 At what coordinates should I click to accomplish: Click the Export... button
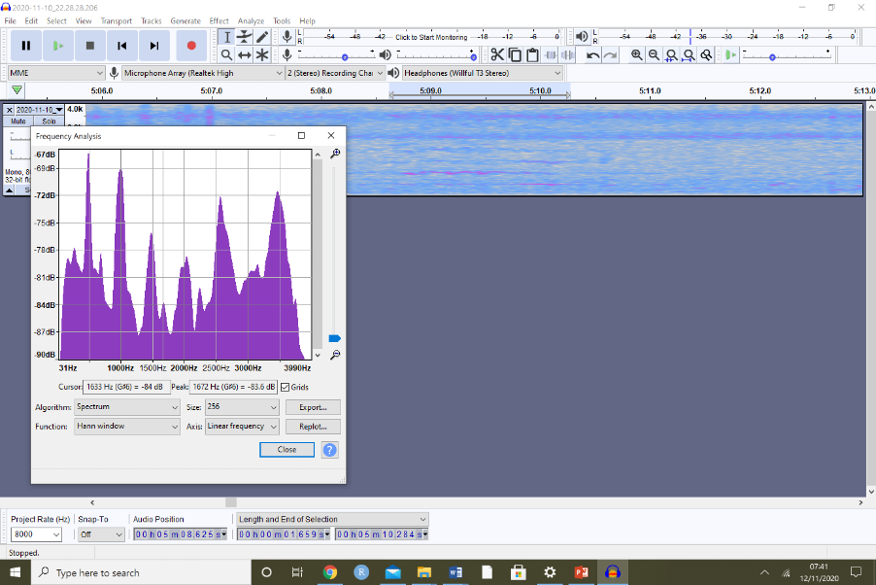coord(313,407)
